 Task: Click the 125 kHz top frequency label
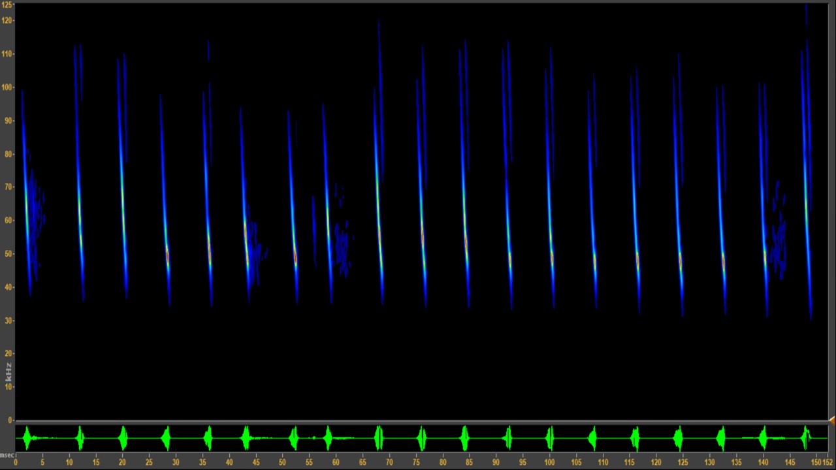coord(7,5)
